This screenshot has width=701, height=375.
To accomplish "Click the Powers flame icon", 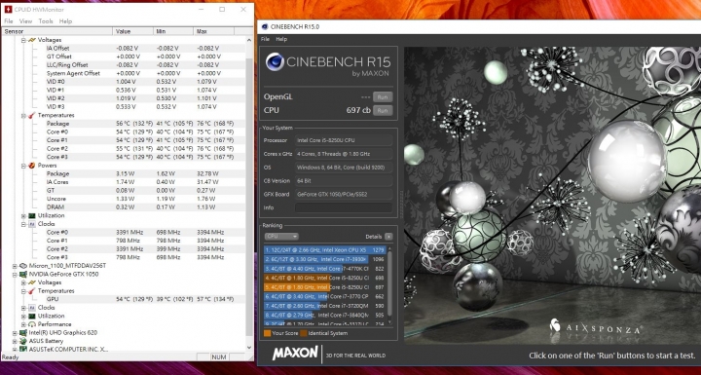I will click(x=32, y=166).
